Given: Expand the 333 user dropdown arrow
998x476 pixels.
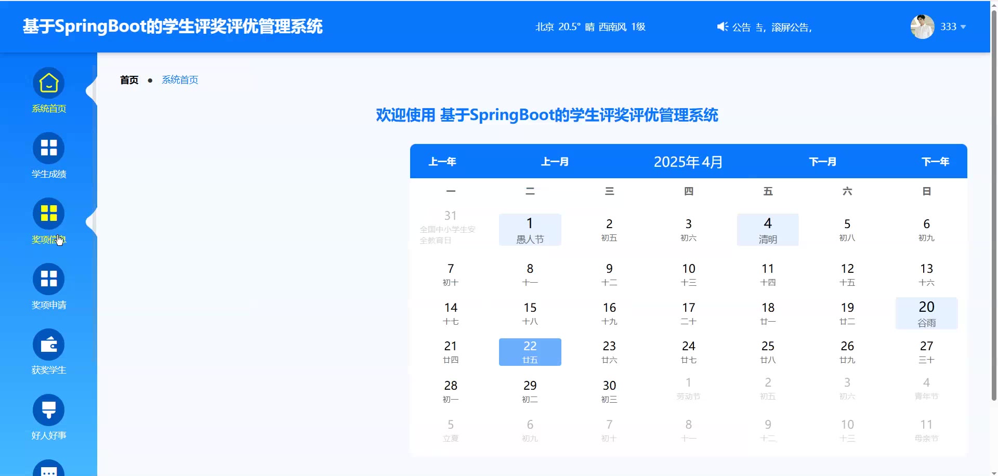Looking at the screenshot, I should click(x=963, y=27).
